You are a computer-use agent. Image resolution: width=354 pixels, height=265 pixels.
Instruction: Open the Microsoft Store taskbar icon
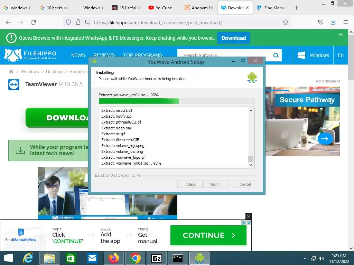pos(71,258)
